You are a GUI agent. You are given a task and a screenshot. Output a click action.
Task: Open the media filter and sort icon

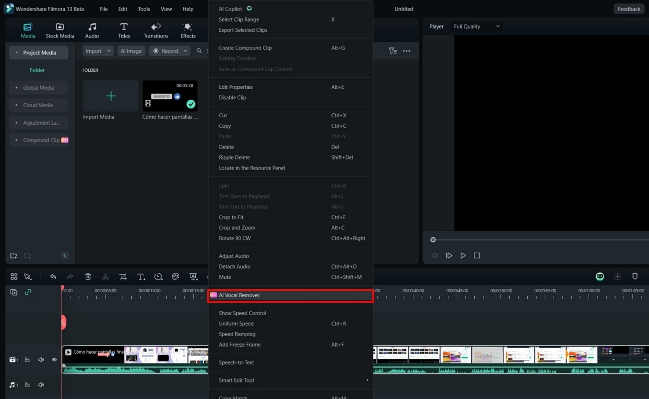pos(393,51)
